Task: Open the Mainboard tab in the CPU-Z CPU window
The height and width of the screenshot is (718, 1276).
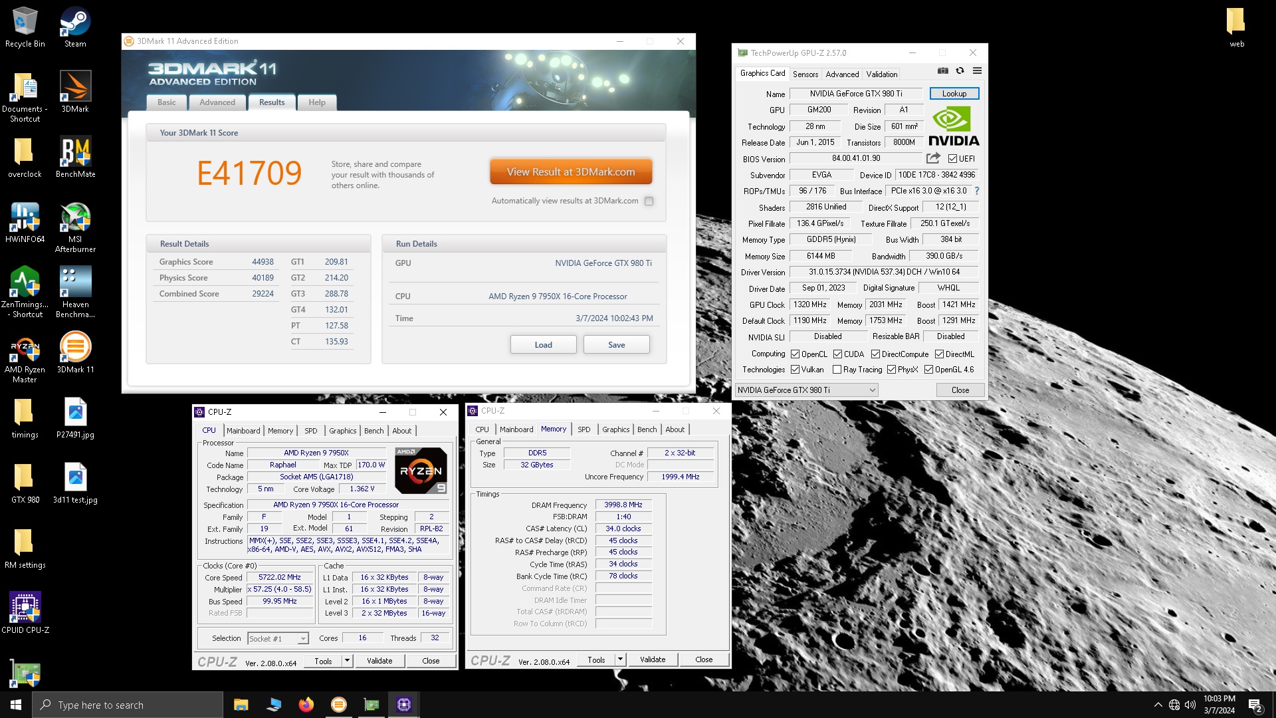Action: 243,431
